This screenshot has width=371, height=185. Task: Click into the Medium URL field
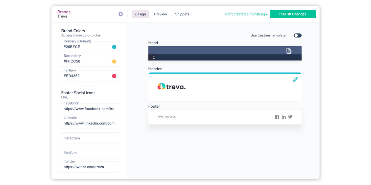(89, 153)
